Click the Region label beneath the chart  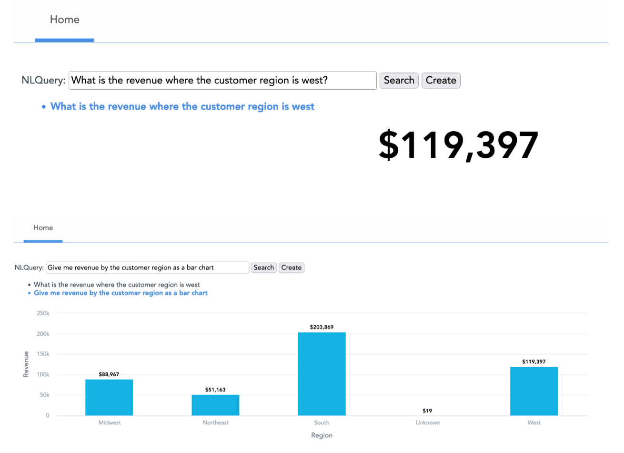[322, 435]
